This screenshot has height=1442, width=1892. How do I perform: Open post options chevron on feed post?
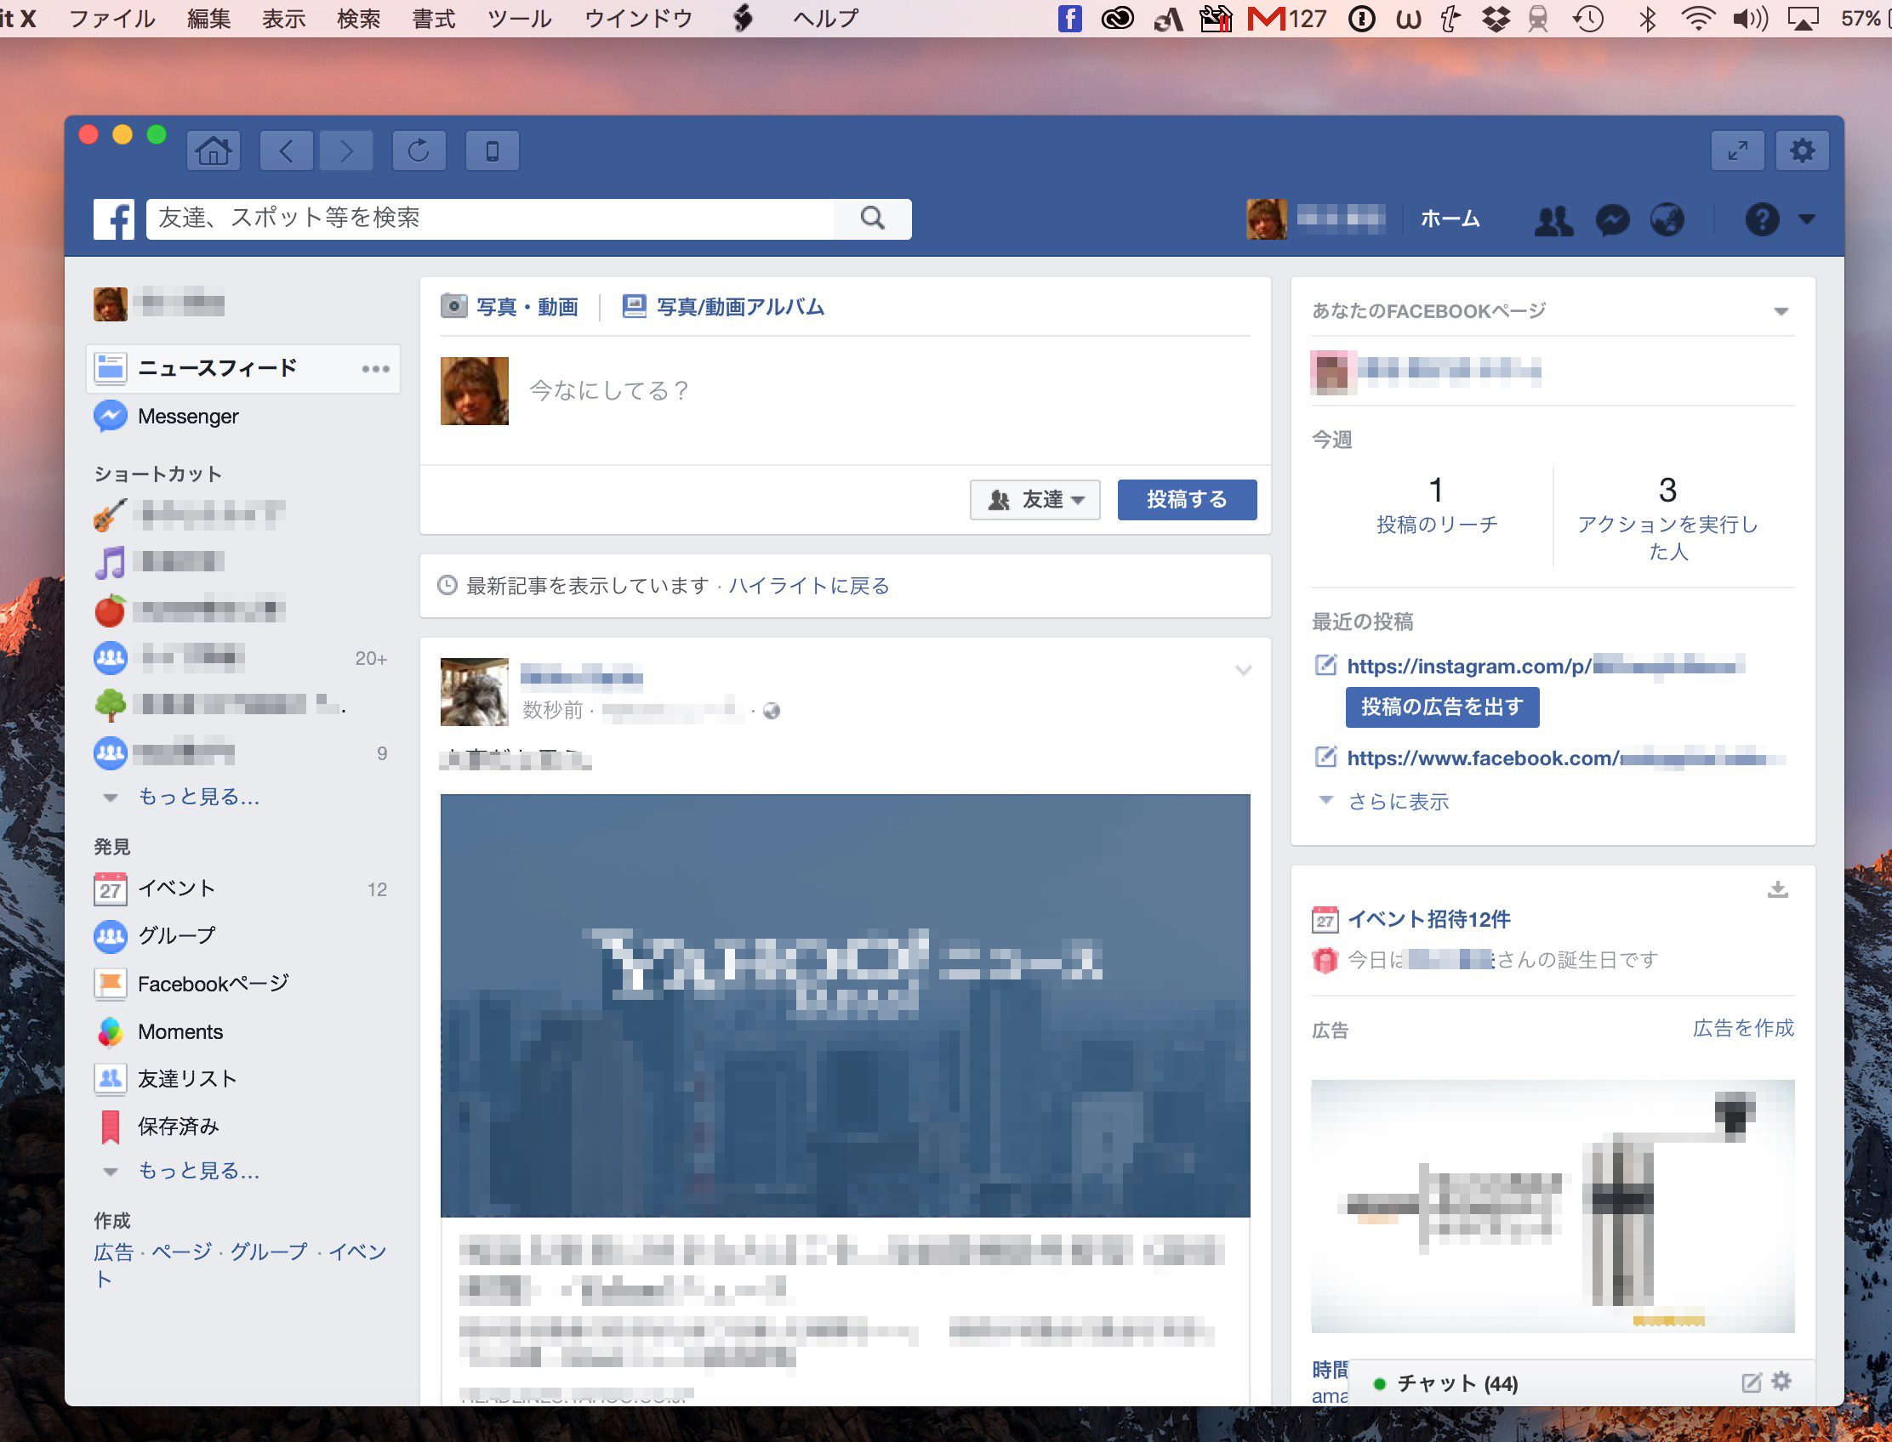[x=1243, y=670]
